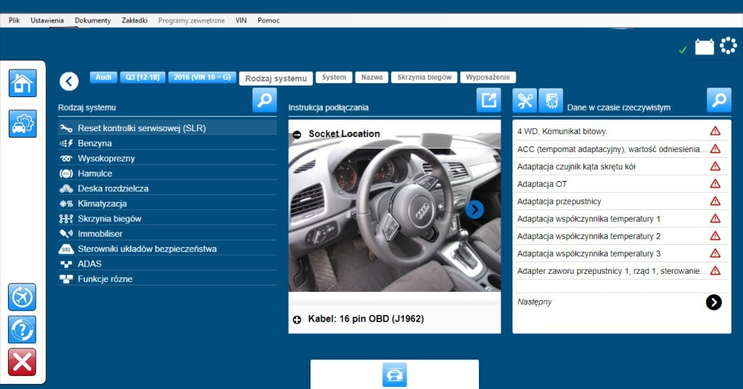This screenshot has height=389, width=743.
Task: Click the flight recorder plane icon
Action: [x=22, y=297]
